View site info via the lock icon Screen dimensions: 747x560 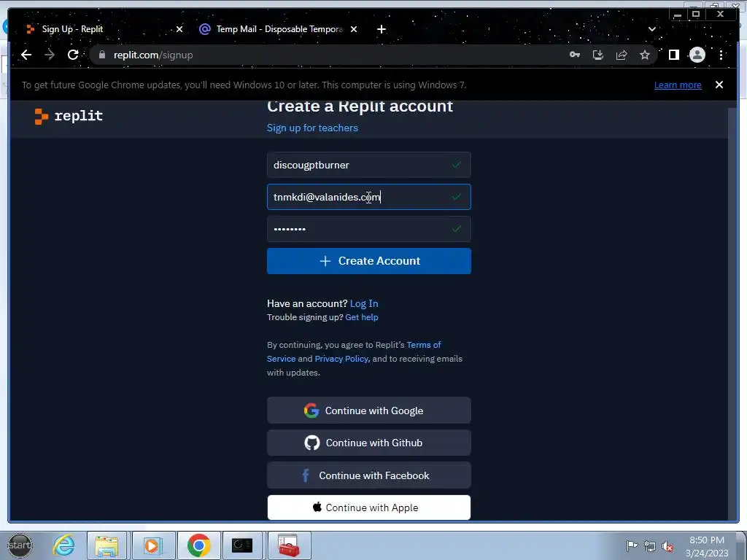pos(101,55)
